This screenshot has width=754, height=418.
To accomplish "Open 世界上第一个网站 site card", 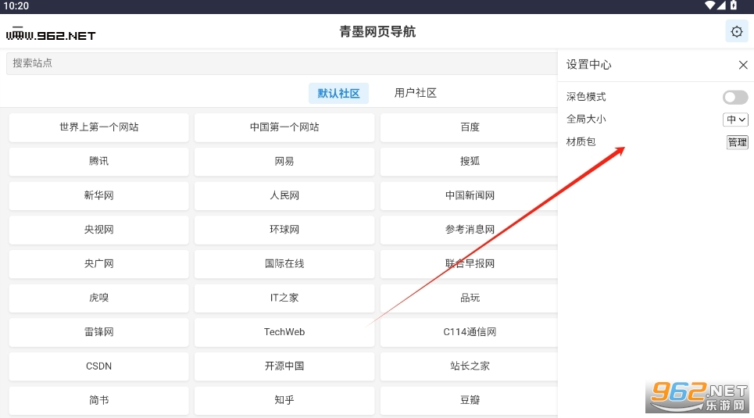I will coord(98,127).
